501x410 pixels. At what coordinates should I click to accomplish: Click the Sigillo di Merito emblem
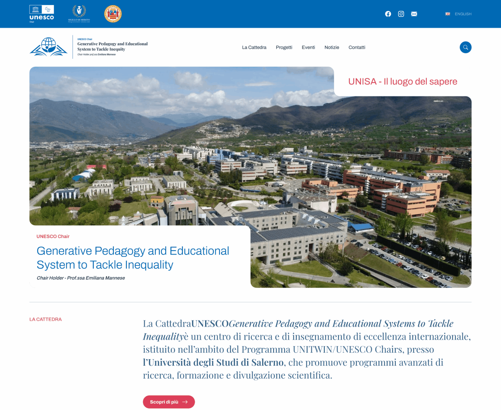79,14
